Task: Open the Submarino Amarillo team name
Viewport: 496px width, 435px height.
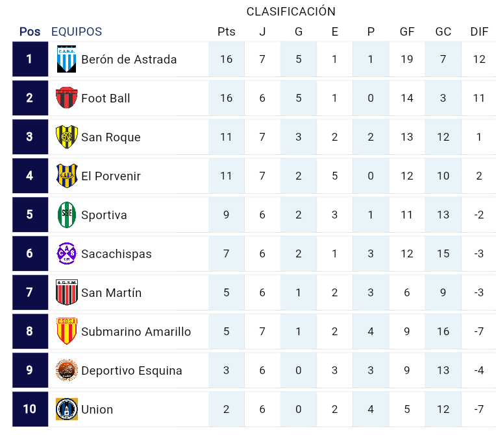Action: click(x=136, y=332)
